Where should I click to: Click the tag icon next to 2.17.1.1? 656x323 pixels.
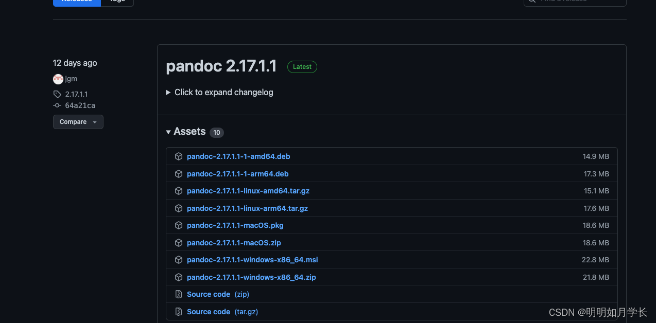tap(57, 94)
